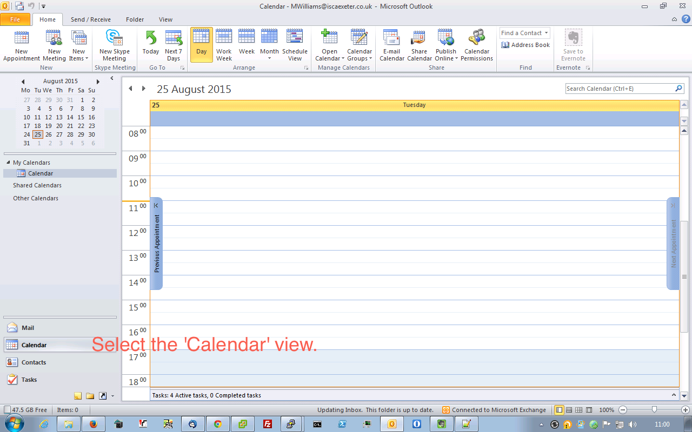Open the Address Book

coord(525,45)
